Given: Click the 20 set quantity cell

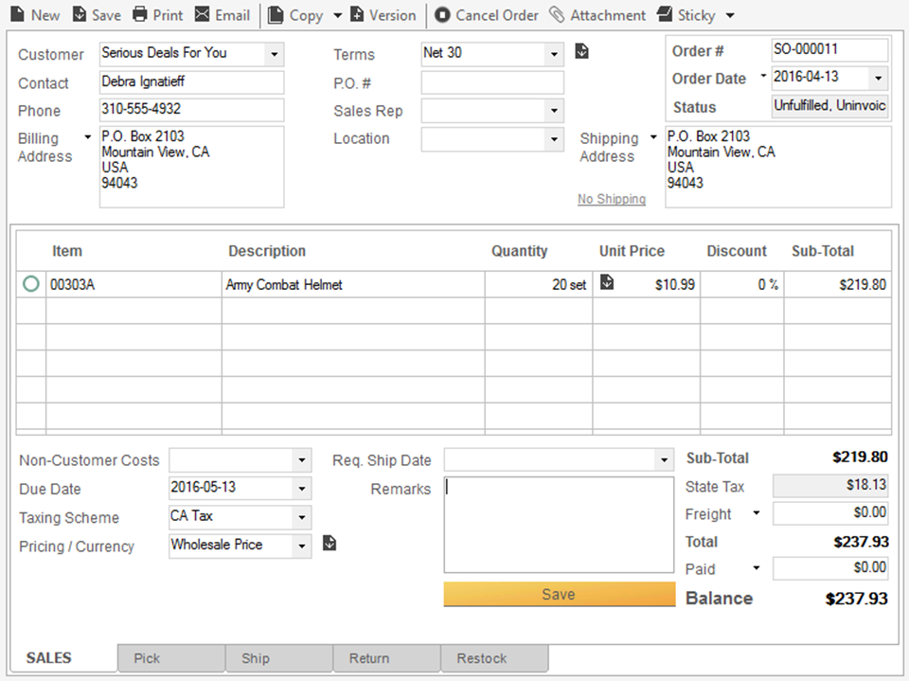Looking at the screenshot, I should coord(539,284).
